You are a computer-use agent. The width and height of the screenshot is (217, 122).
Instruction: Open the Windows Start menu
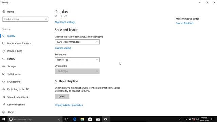click(4, 119)
